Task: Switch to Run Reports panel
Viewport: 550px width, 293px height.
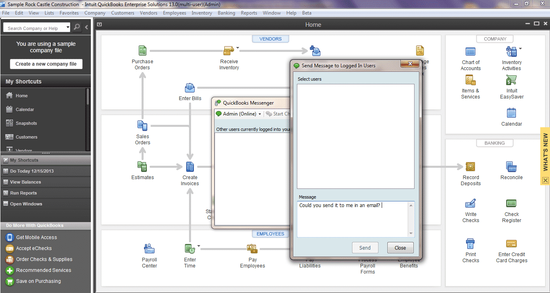Action: (x=45, y=193)
